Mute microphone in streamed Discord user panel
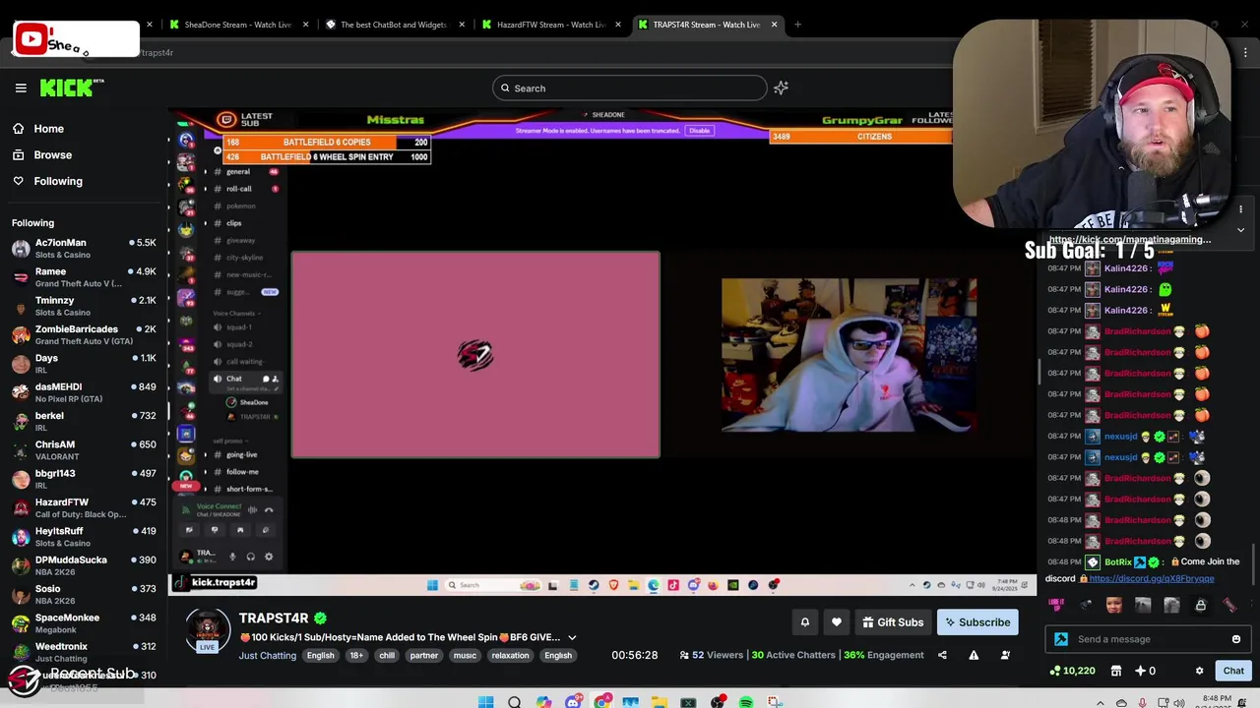The image size is (1260, 708). click(233, 557)
